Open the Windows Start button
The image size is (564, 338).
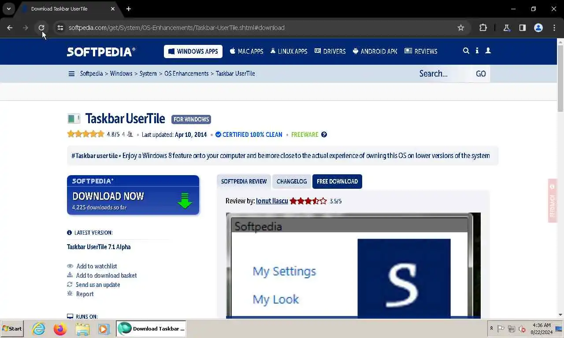[x=12, y=329]
